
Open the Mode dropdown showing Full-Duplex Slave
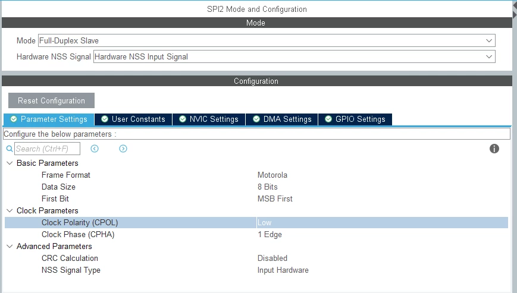[x=267, y=40]
